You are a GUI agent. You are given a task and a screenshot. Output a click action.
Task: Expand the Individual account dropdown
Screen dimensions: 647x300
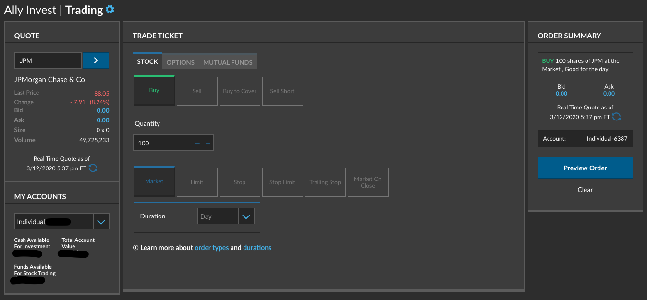(x=62, y=221)
